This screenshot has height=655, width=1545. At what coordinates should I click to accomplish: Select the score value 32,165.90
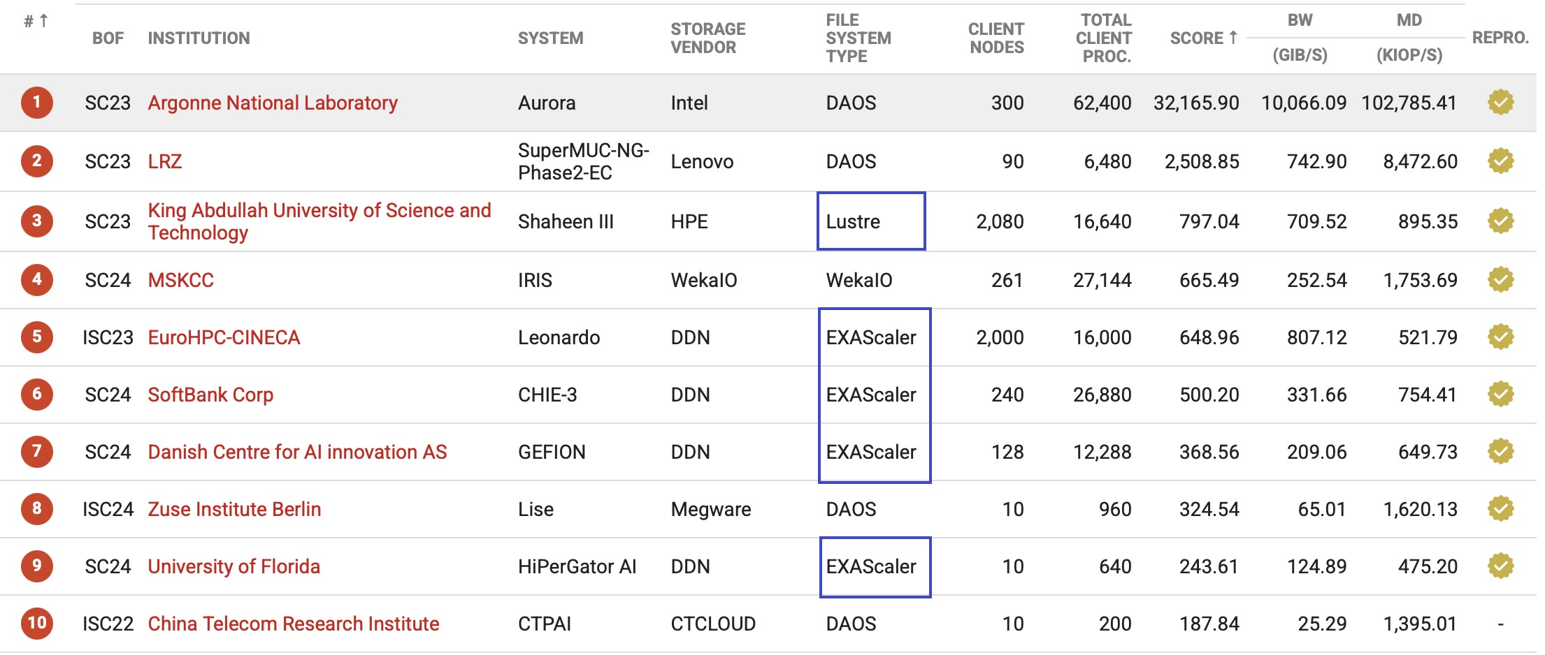(x=1196, y=103)
